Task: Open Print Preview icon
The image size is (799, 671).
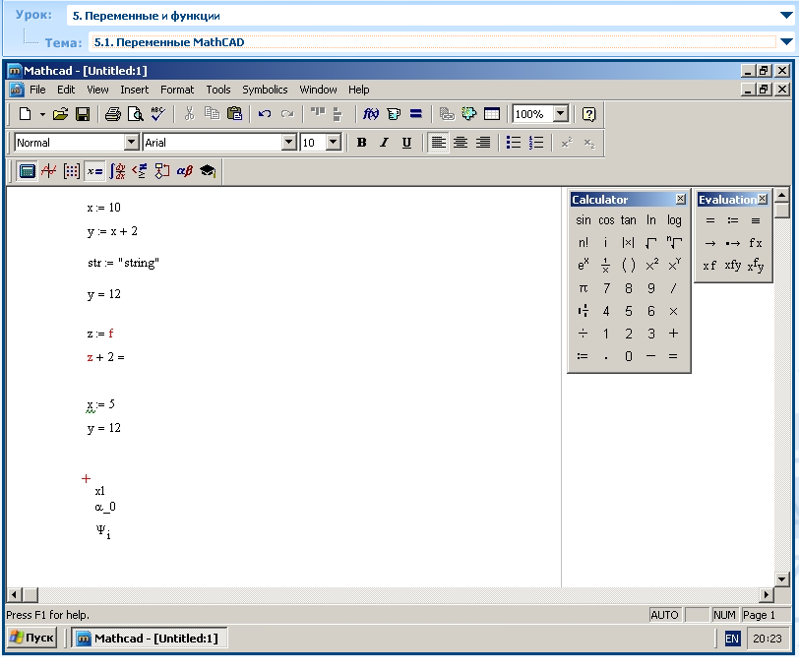Action: tap(135, 114)
